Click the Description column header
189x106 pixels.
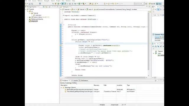click(76, 85)
